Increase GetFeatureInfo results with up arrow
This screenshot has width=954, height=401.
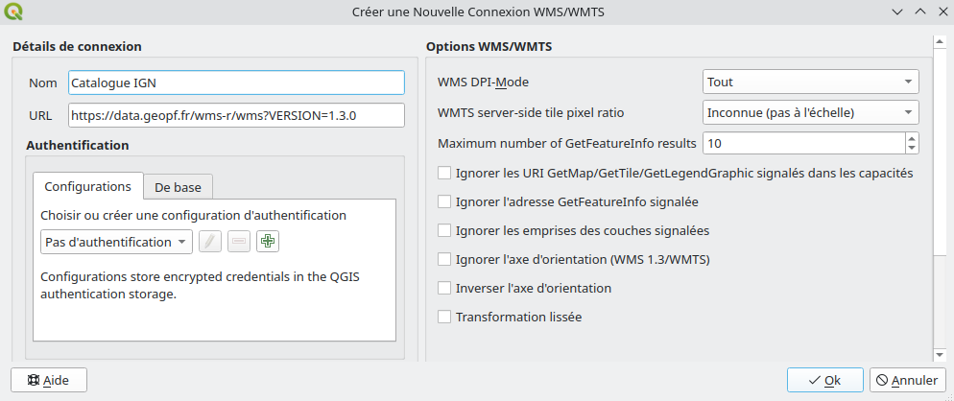tap(911, 138)
